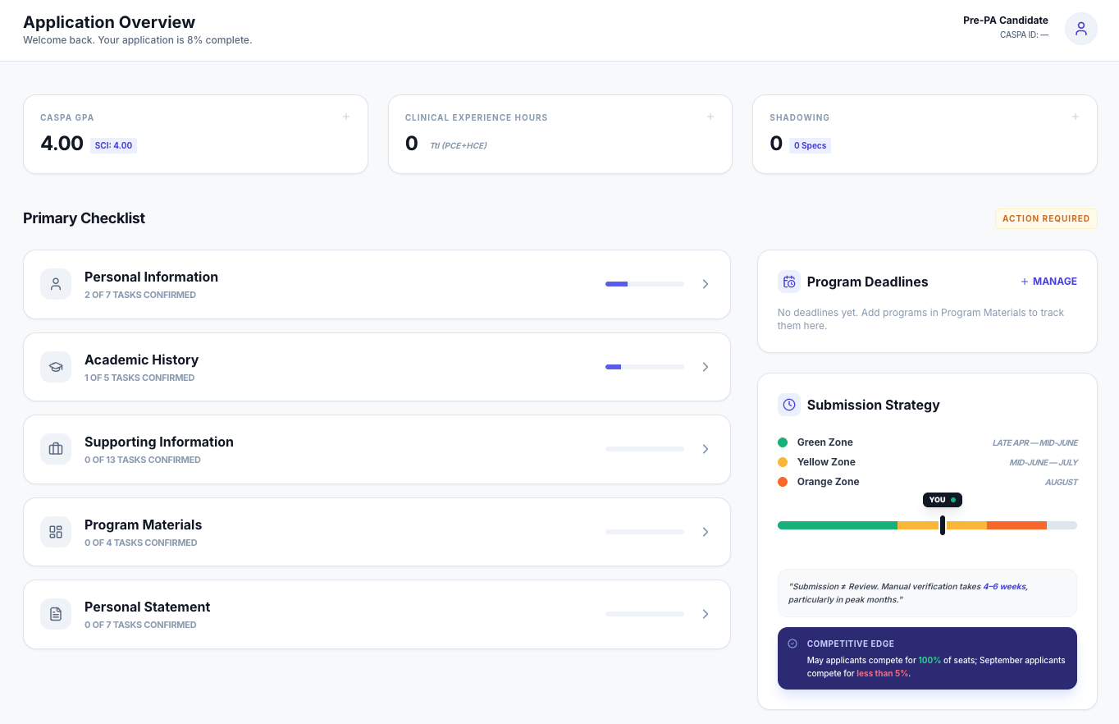Click the 100% highlighted text in Competitive Edge
This screenshot has width=1119, height=724.
[x=929, y=660]
